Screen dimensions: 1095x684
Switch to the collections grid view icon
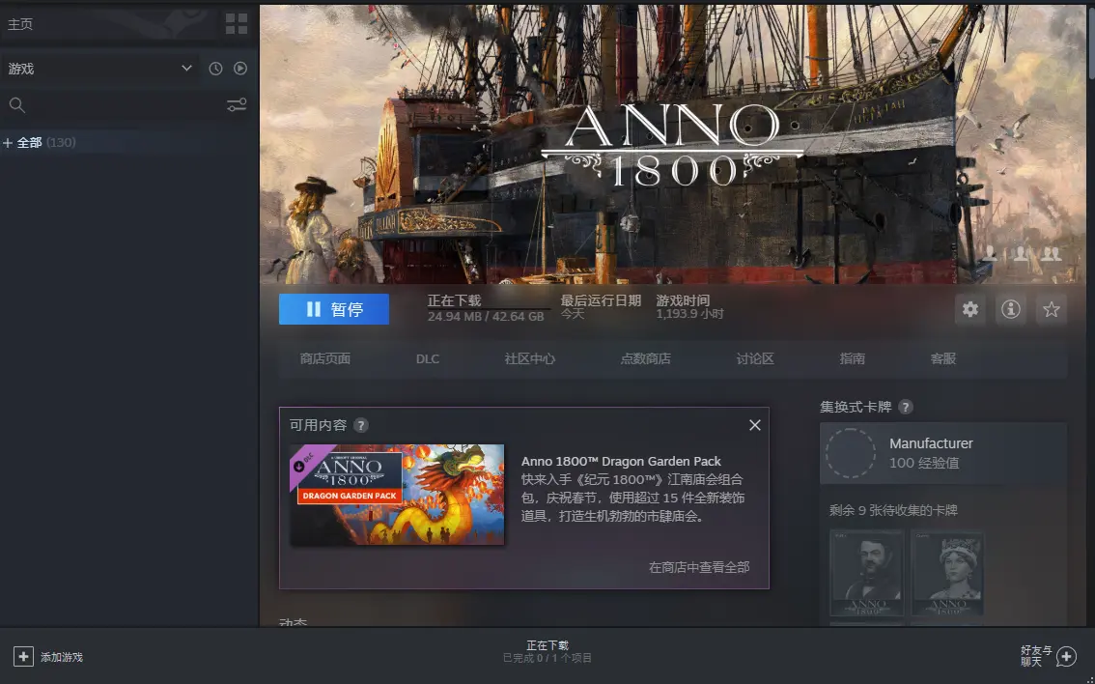click(237, 24)
